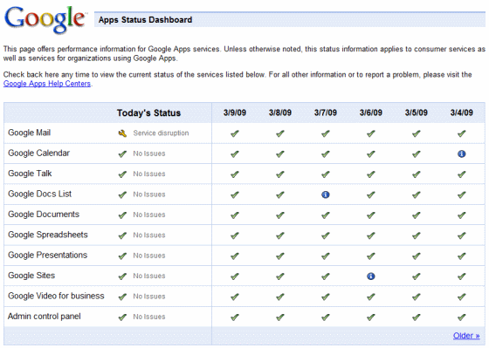Click No Issues text for Google Calendar
489x348 pixels.
pos(149,154)
